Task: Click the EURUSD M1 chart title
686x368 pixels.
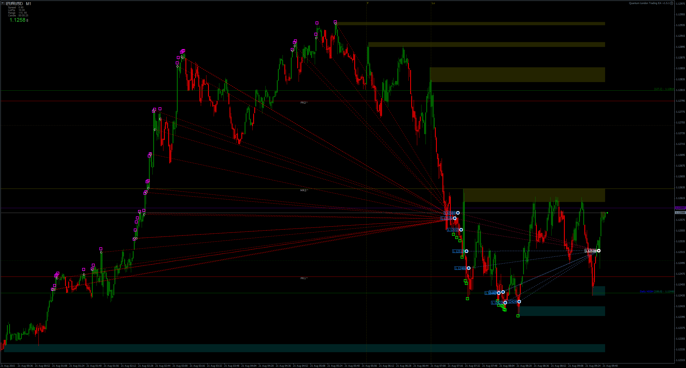Action: point(19,4)
